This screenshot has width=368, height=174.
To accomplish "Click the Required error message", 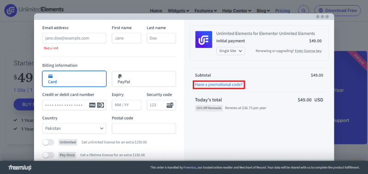I will coord(51,48).
